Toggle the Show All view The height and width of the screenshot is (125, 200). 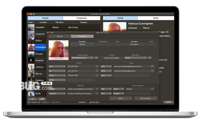[60, 36]
